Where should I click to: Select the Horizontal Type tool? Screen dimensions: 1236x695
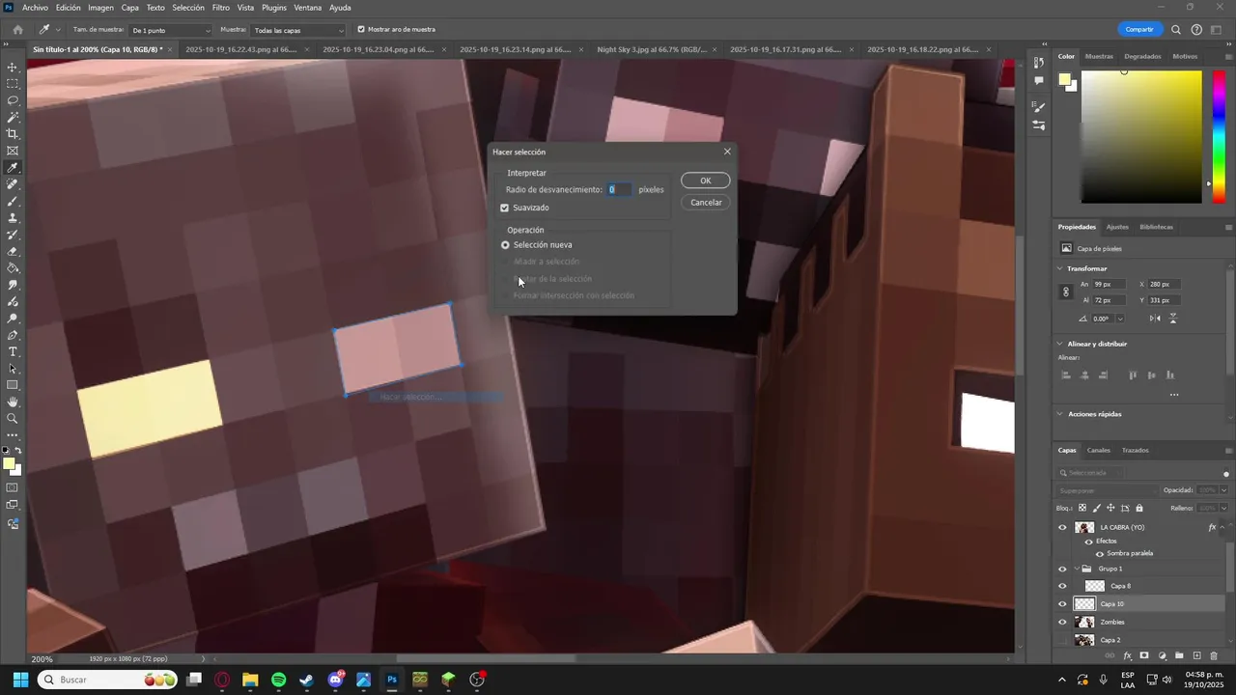click(x=13, y=351)
